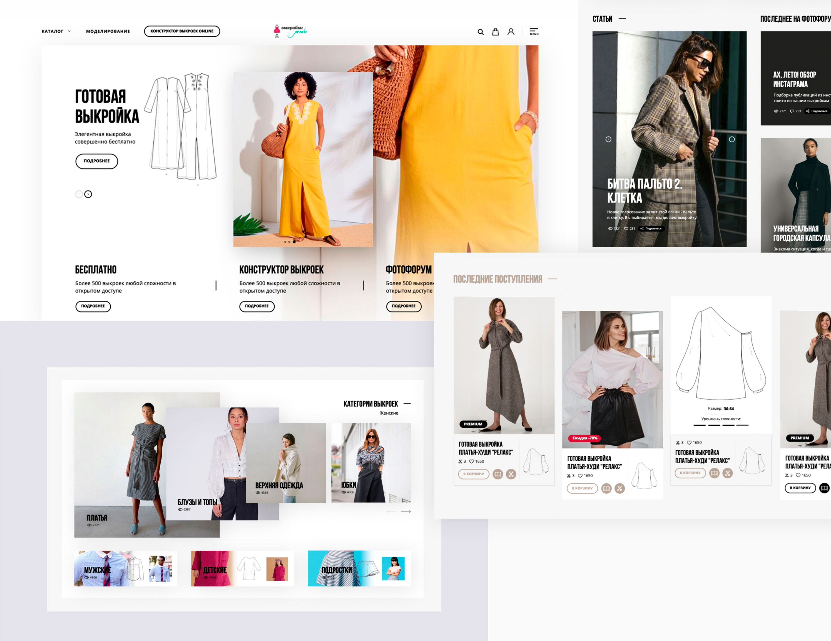Click the book icon in the Скидка -70% product card
The height and width of the screenshot is (641, 831).
606,488
